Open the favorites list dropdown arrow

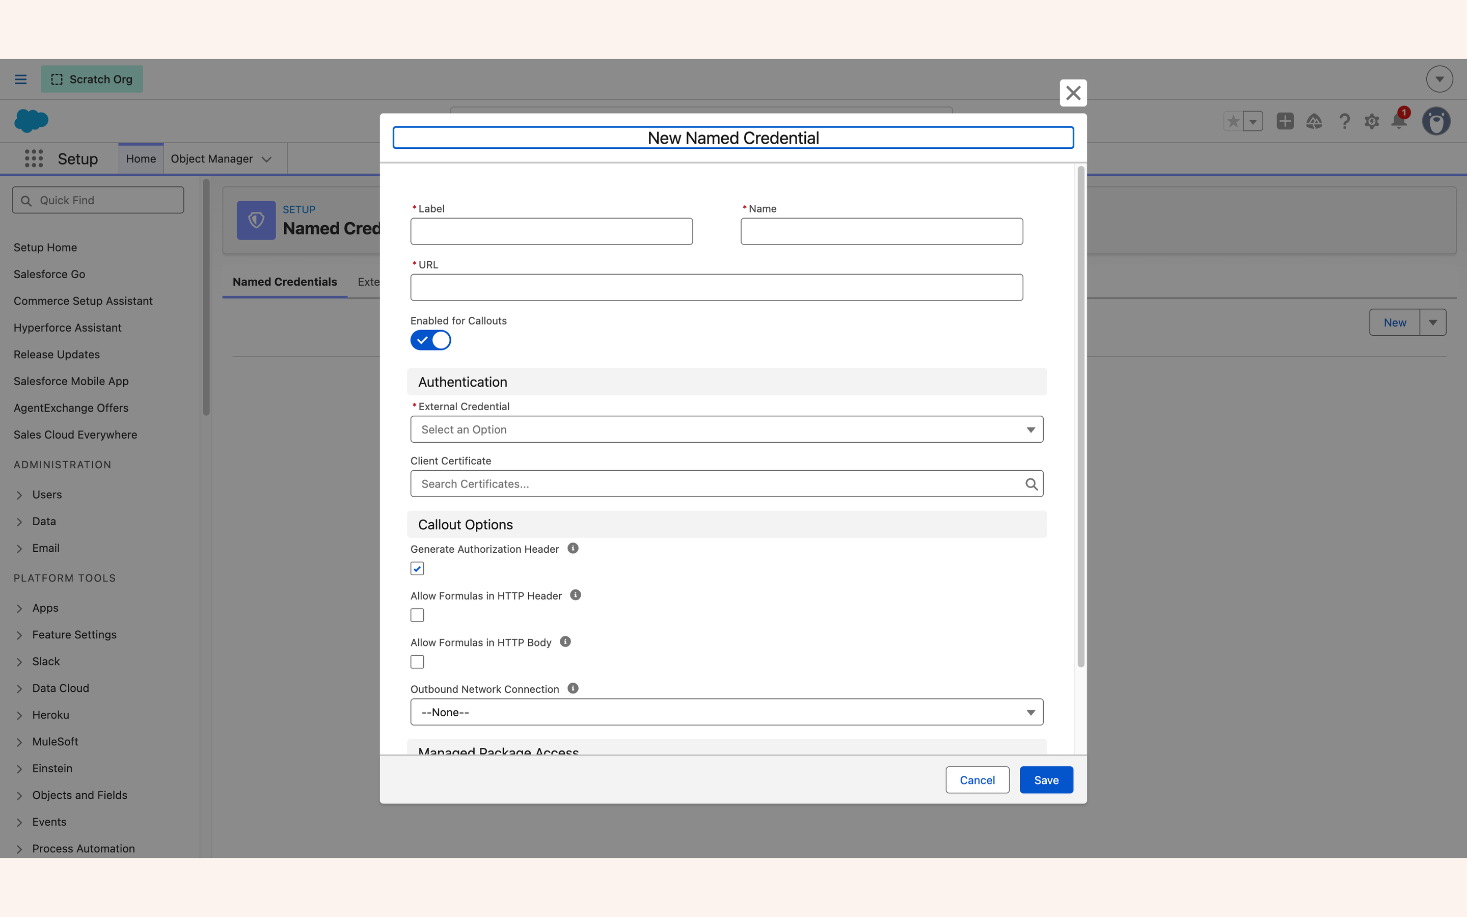[x=1253, y=121]
